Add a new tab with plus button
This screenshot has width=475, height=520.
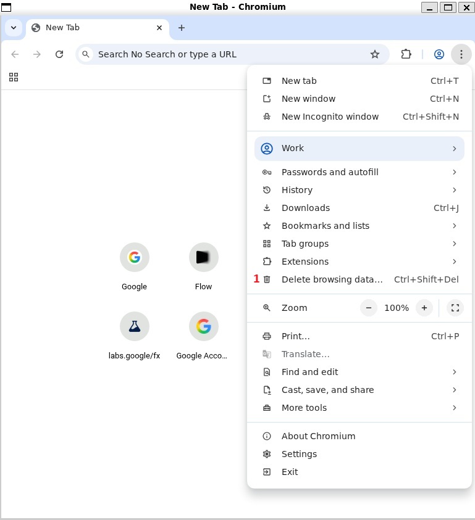[x=181, y=28]
